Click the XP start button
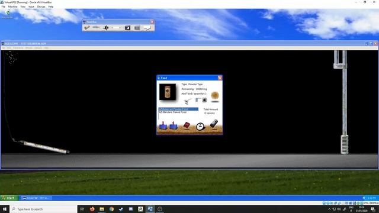 click(9, 198)
